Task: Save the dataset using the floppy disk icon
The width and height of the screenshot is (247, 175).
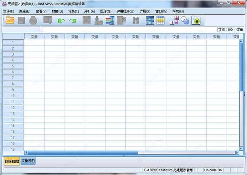Action: 21,20
